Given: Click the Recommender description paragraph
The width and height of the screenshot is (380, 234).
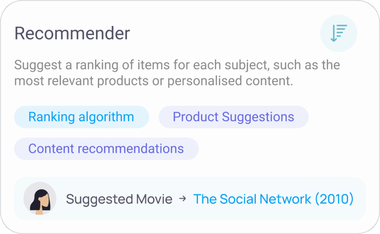Looking at the screenshot, I should 177,73.
